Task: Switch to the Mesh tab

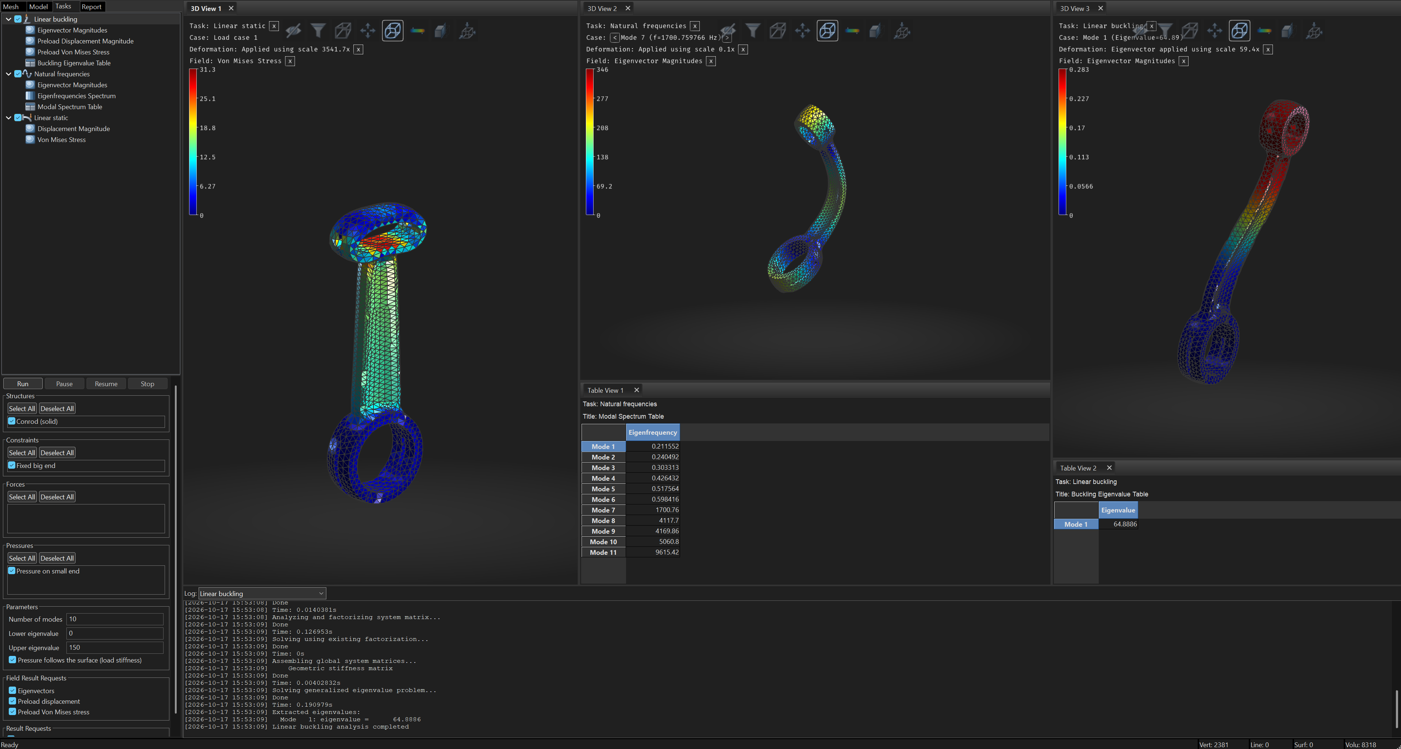Action: pyautogui.click(x=11, y=7)
